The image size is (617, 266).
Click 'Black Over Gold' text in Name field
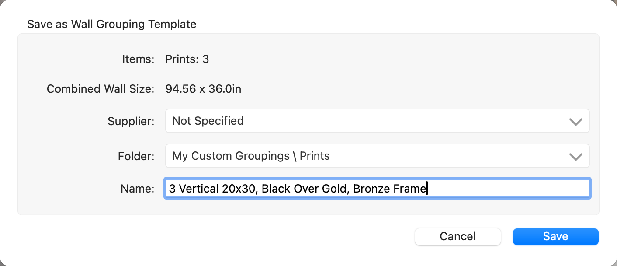coord(304,189)
